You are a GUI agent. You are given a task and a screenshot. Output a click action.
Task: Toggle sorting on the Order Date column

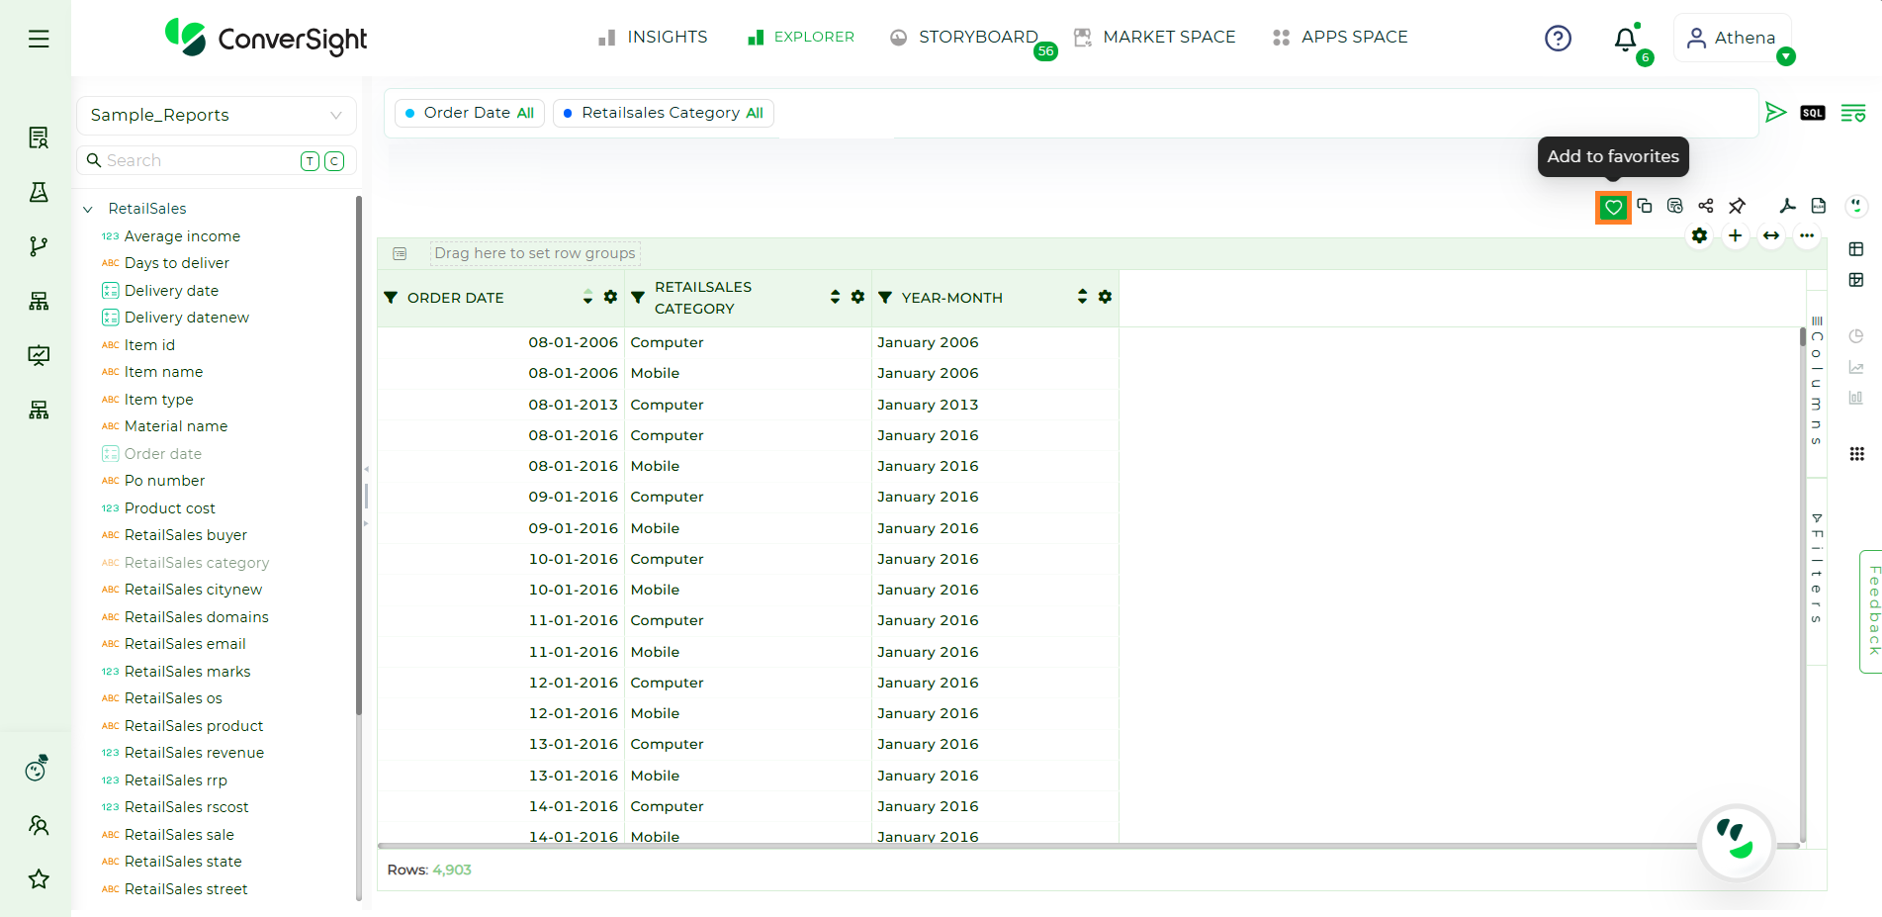click(x=587, y=297)
